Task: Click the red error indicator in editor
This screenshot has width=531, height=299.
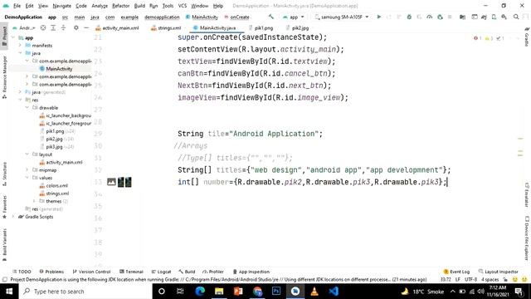Action: point(478,38)
